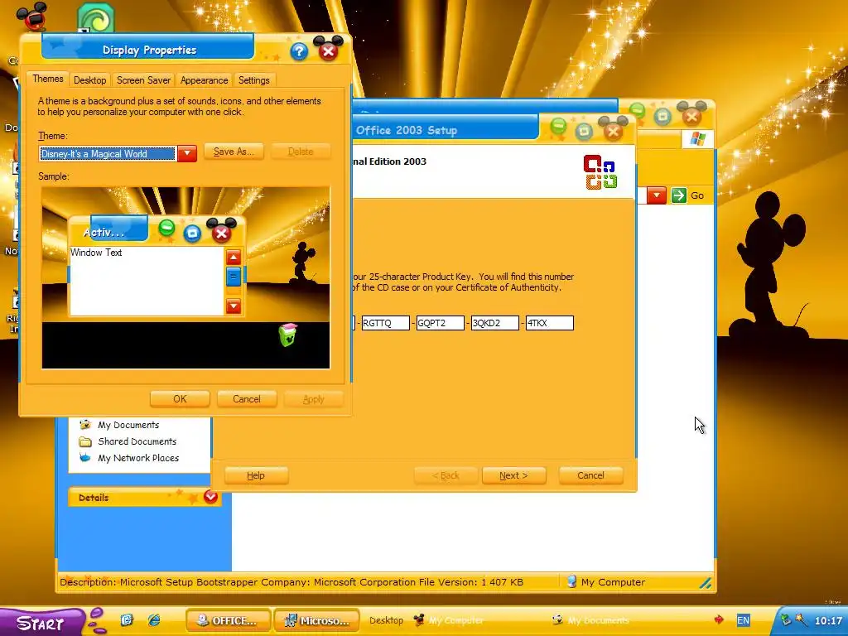Image resolution: width=848 pixels, height=636 pixels.
Task: Click the product key field containing 4TKX
Action: (550, 323)
